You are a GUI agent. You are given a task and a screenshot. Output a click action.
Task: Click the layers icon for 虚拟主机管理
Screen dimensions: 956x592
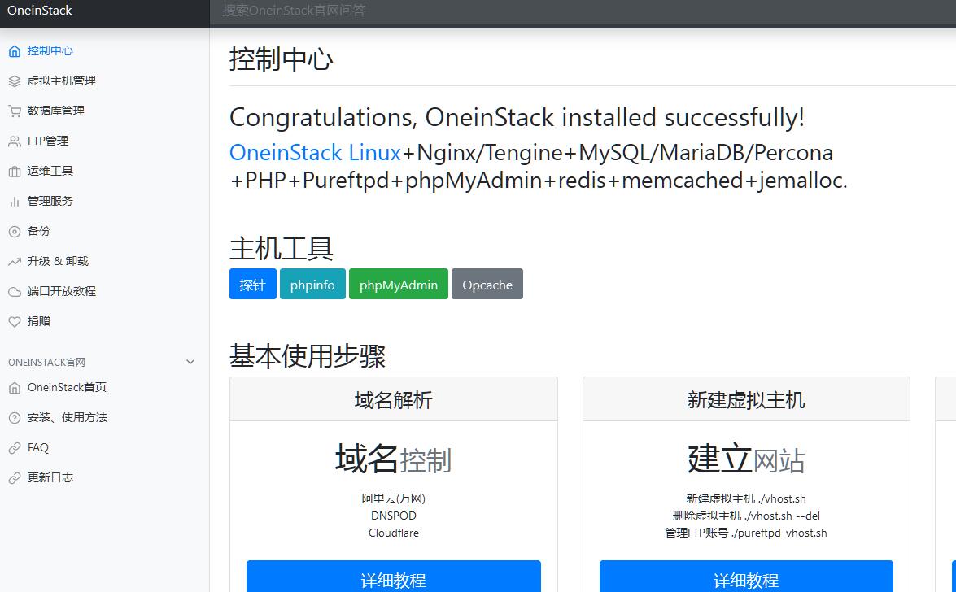[14, 81]
